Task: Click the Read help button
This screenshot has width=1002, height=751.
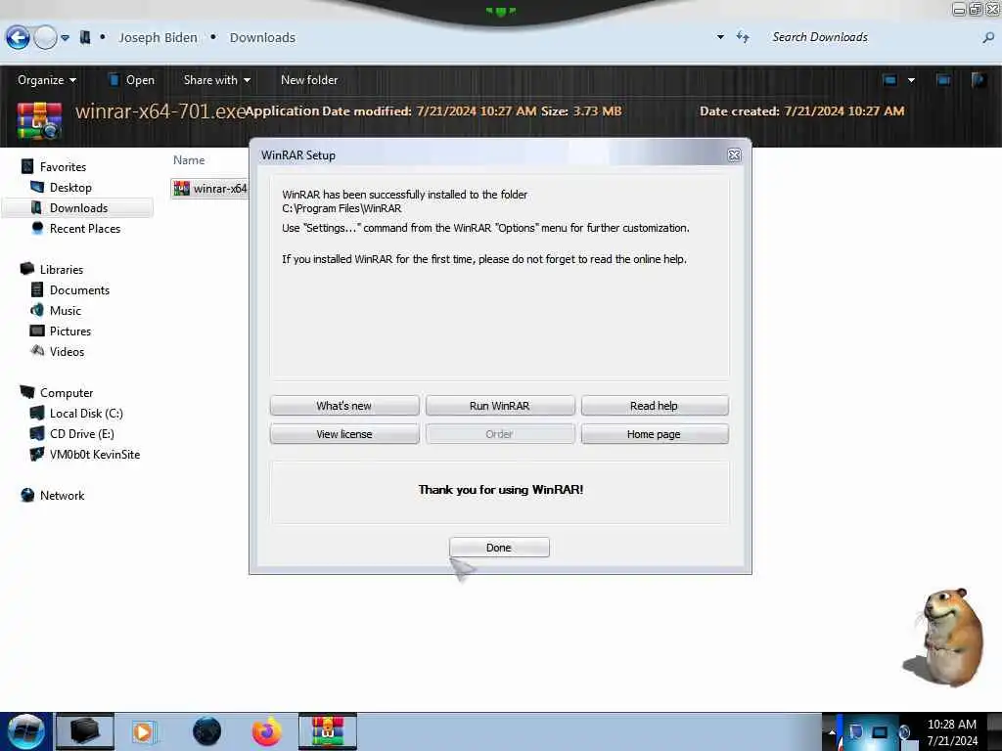Action: pyautogui.click(x=655, y=406)
